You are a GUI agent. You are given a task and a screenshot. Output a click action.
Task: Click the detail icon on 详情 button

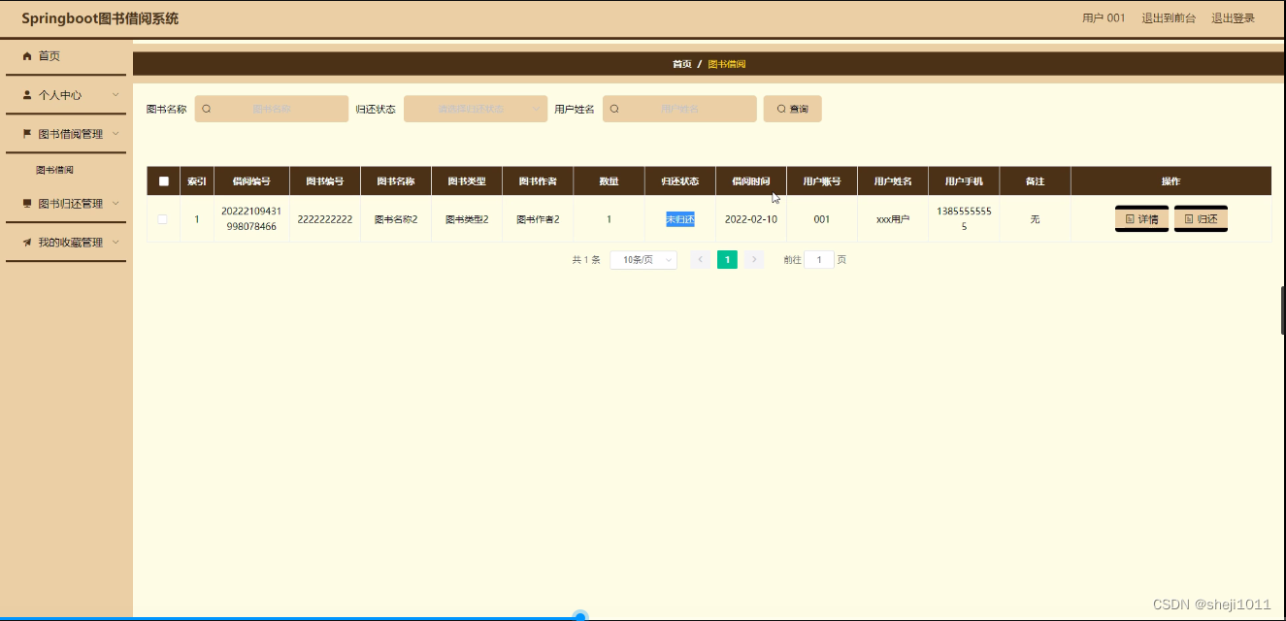(x=1129, y=219)
